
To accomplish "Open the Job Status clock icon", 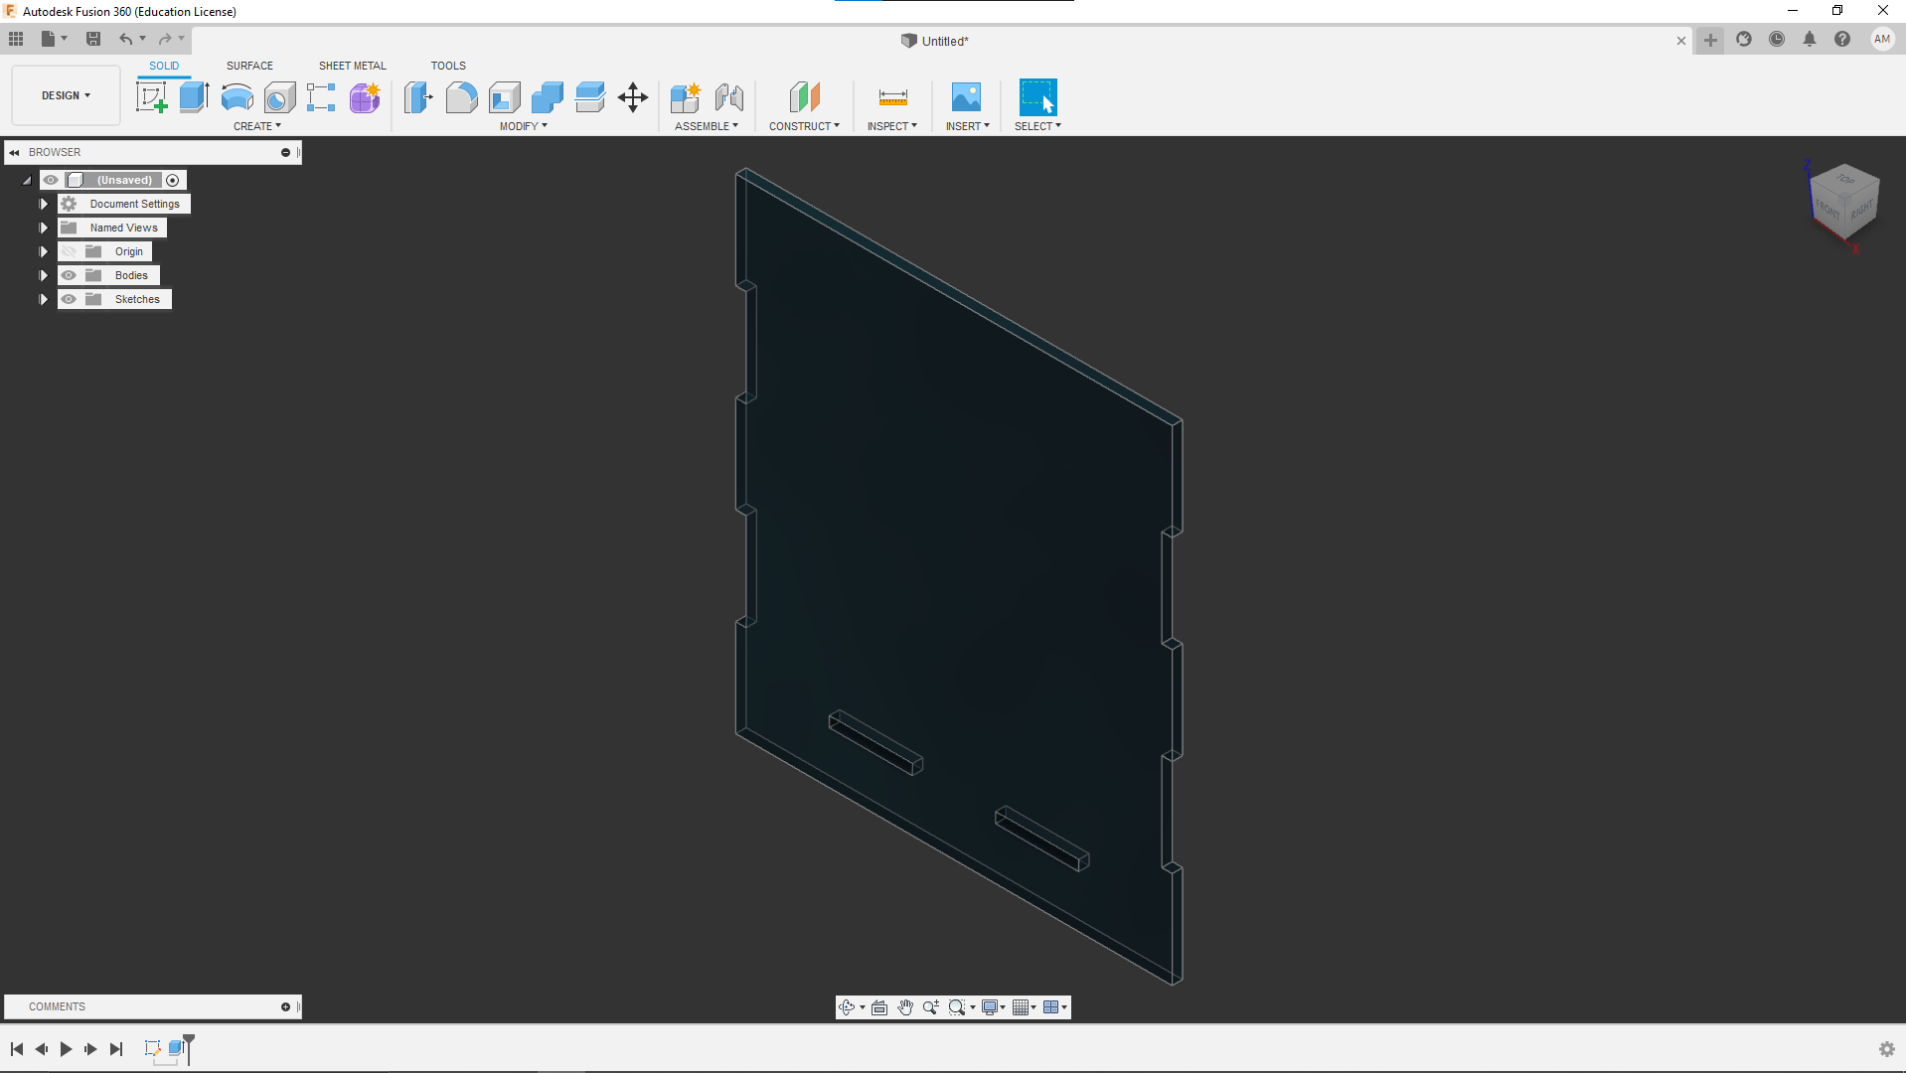I will pyautogui.click(x=1777, y=40).
